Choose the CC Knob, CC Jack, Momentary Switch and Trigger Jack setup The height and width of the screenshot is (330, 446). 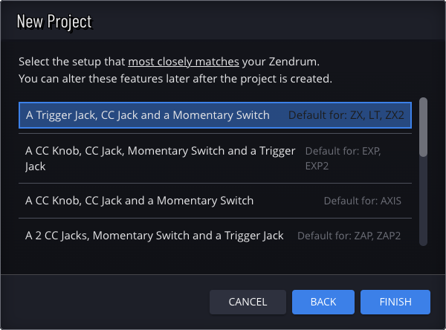[160, 158]
